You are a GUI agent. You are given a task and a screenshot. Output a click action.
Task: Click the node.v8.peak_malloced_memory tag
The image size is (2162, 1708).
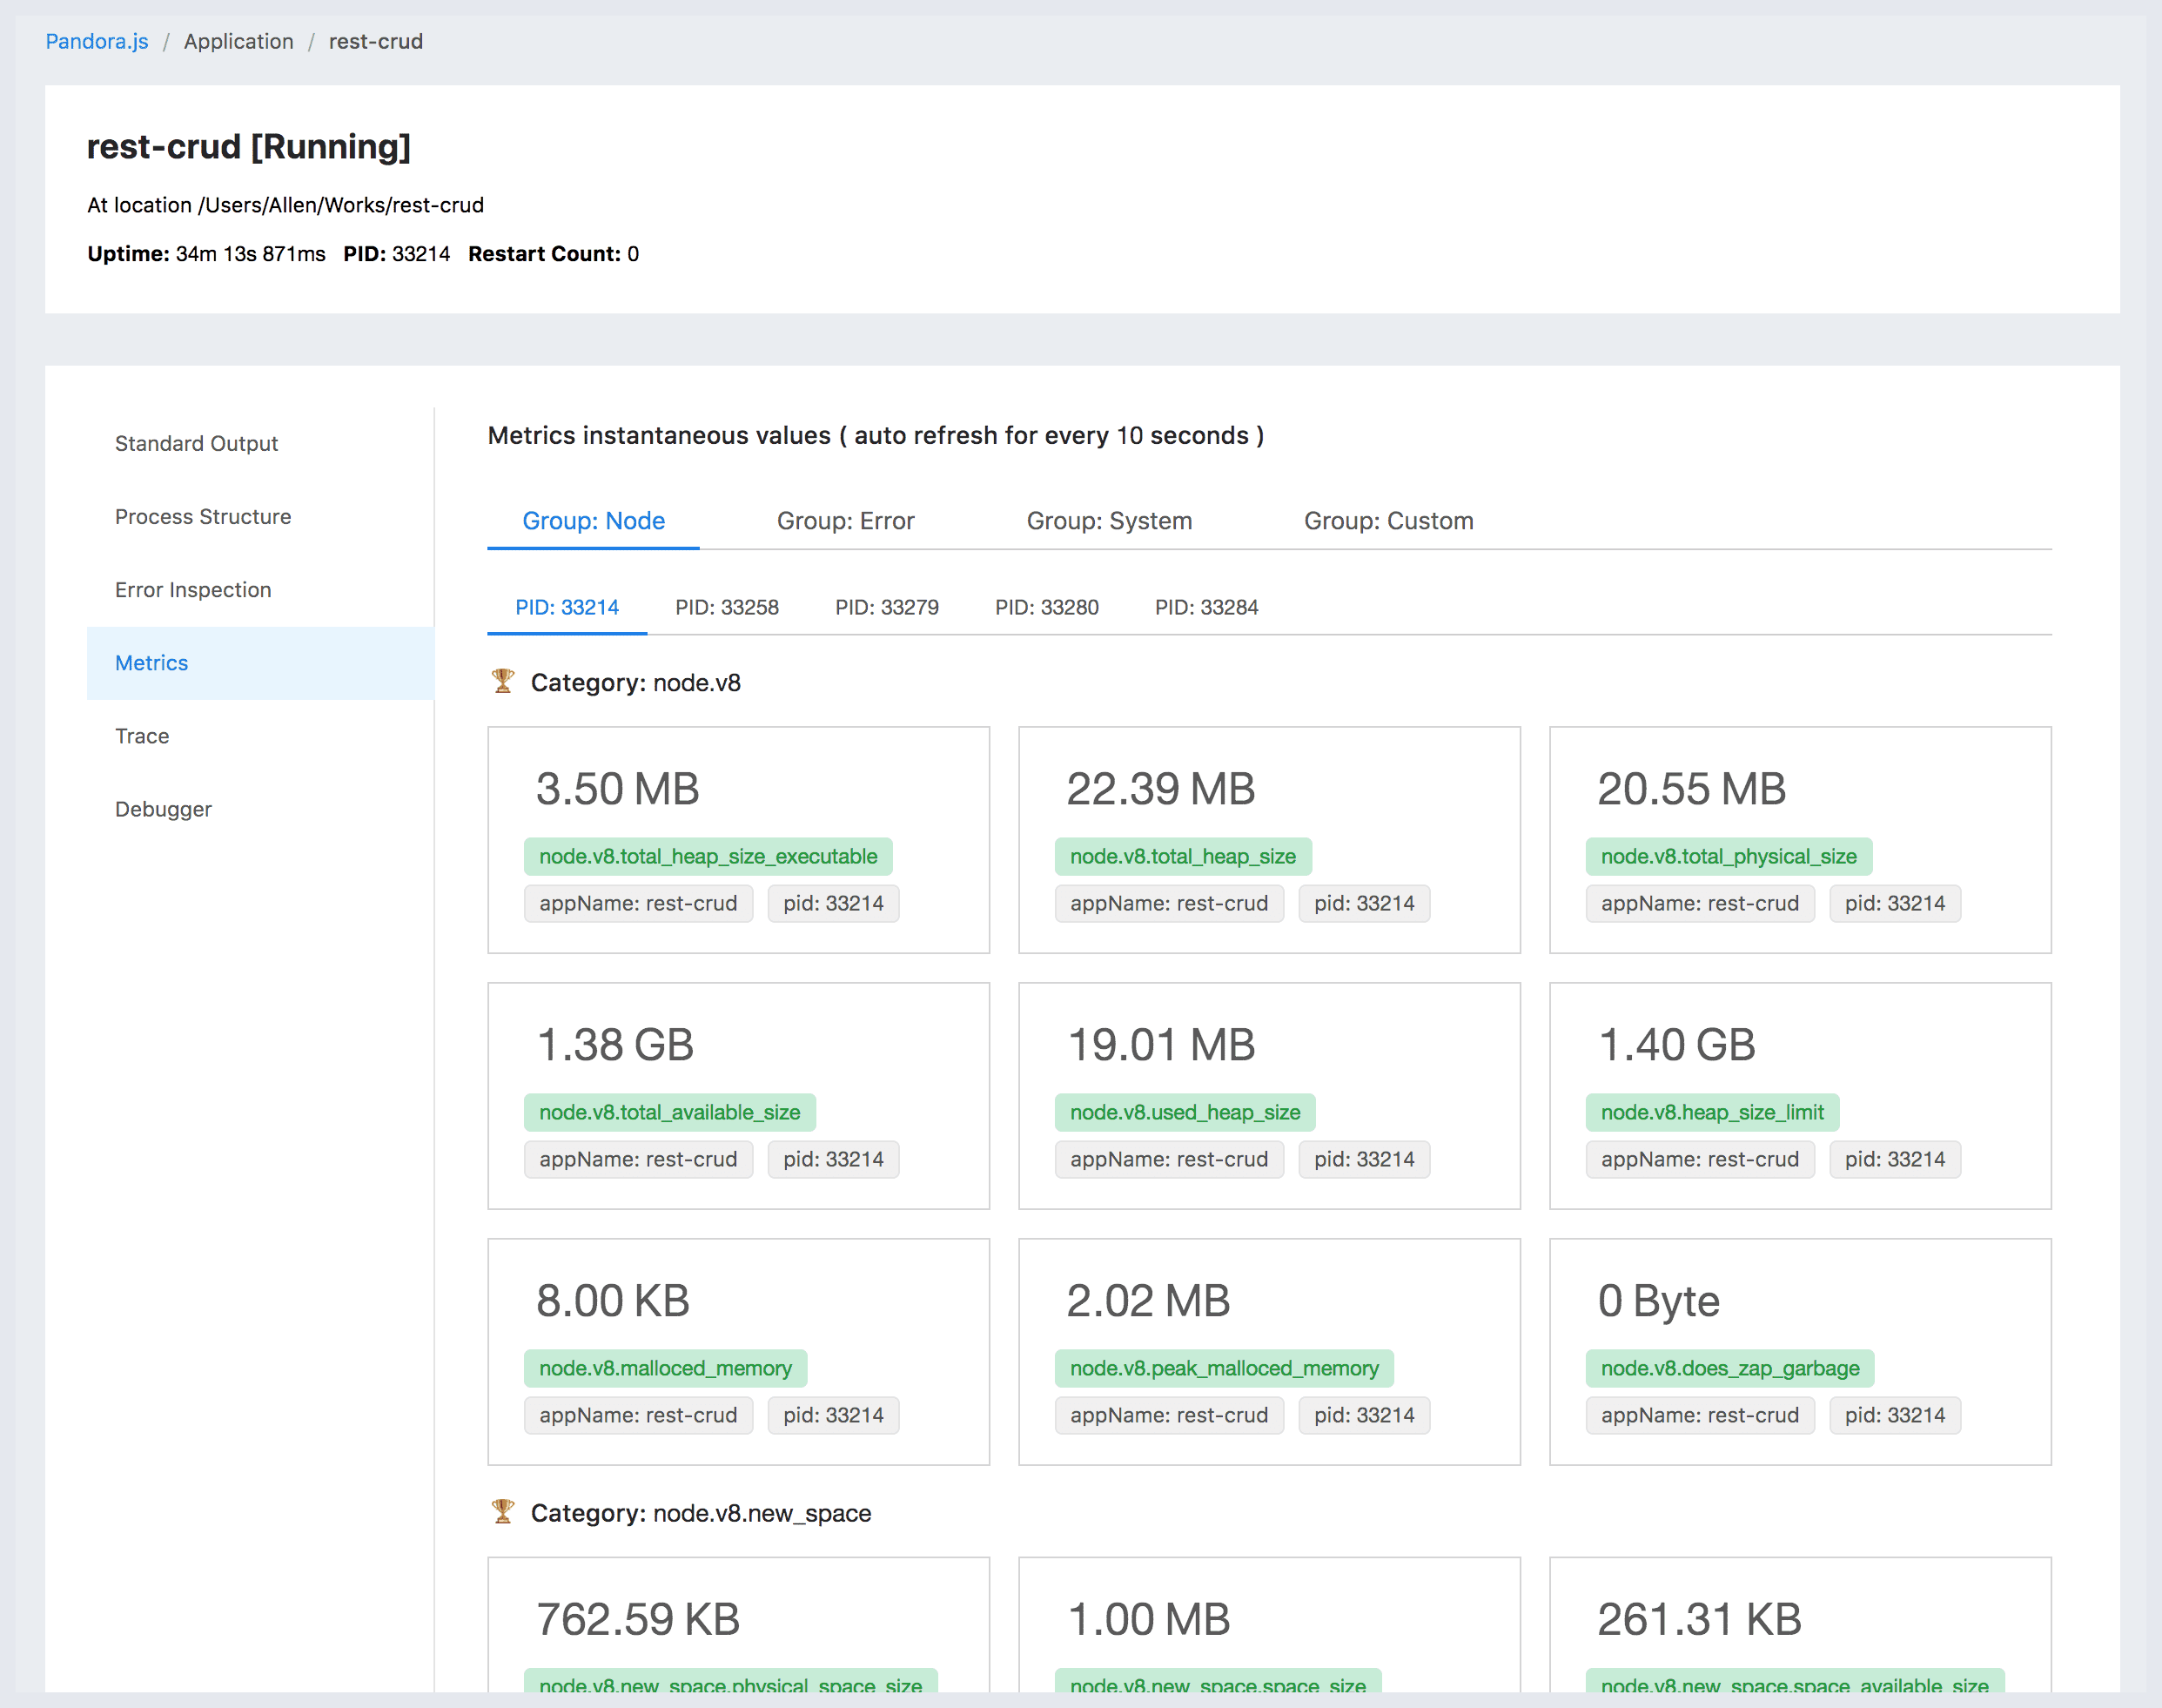[x=1224, y=1368]
